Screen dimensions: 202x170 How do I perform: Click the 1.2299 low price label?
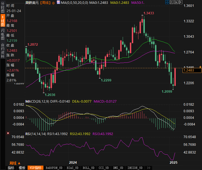click(106, 80)
